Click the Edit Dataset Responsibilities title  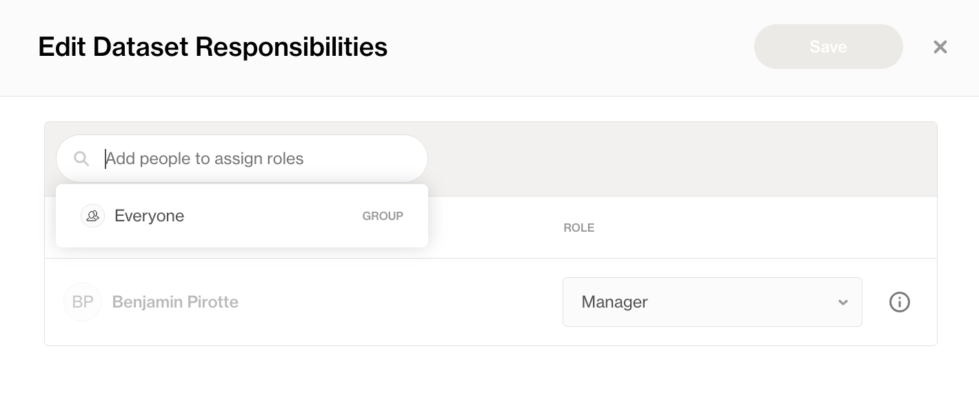[x=213, y=47]
